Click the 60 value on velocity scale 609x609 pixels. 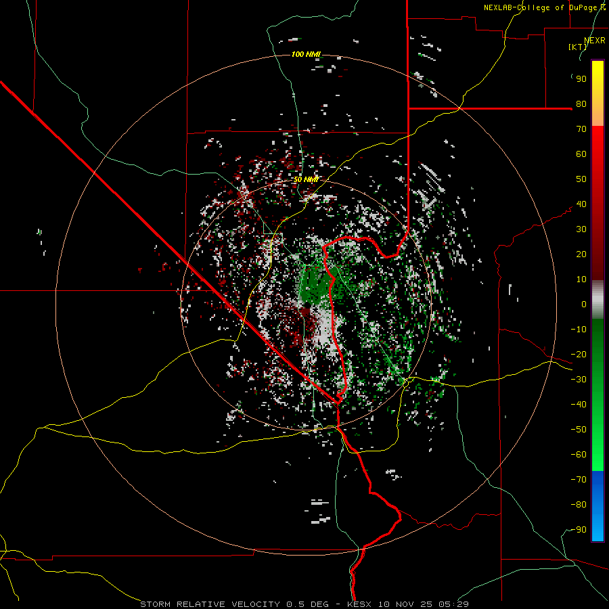coord(581,154)
